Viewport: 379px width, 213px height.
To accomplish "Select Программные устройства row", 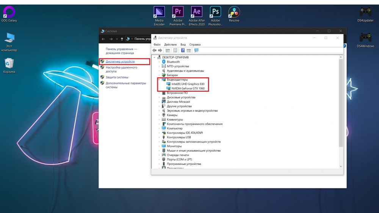I will 184,164.
